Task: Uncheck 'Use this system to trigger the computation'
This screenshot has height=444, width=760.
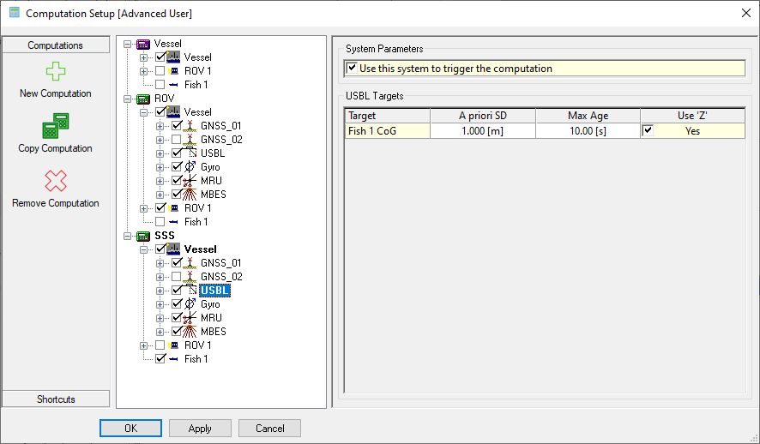Action: [353, 69]
